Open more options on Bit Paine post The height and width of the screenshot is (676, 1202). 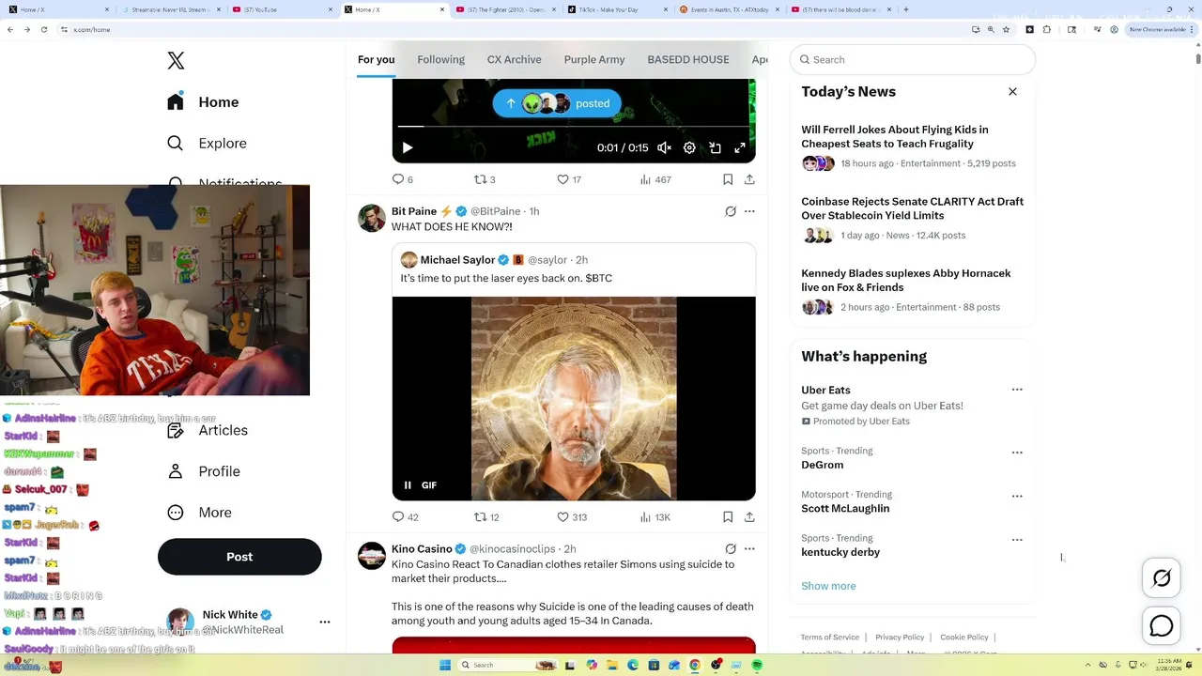point(749,211)
